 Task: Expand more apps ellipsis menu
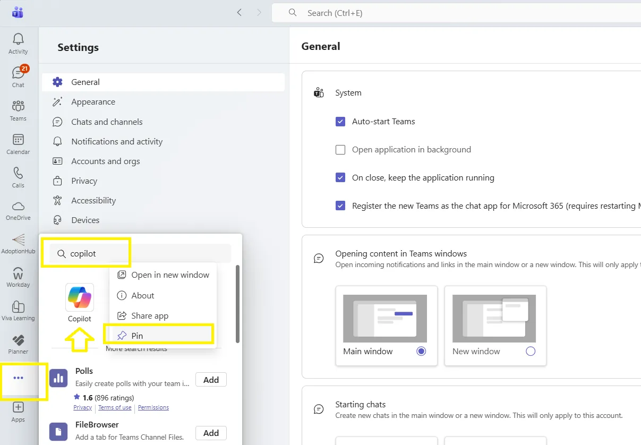click(x=18, y=378)
